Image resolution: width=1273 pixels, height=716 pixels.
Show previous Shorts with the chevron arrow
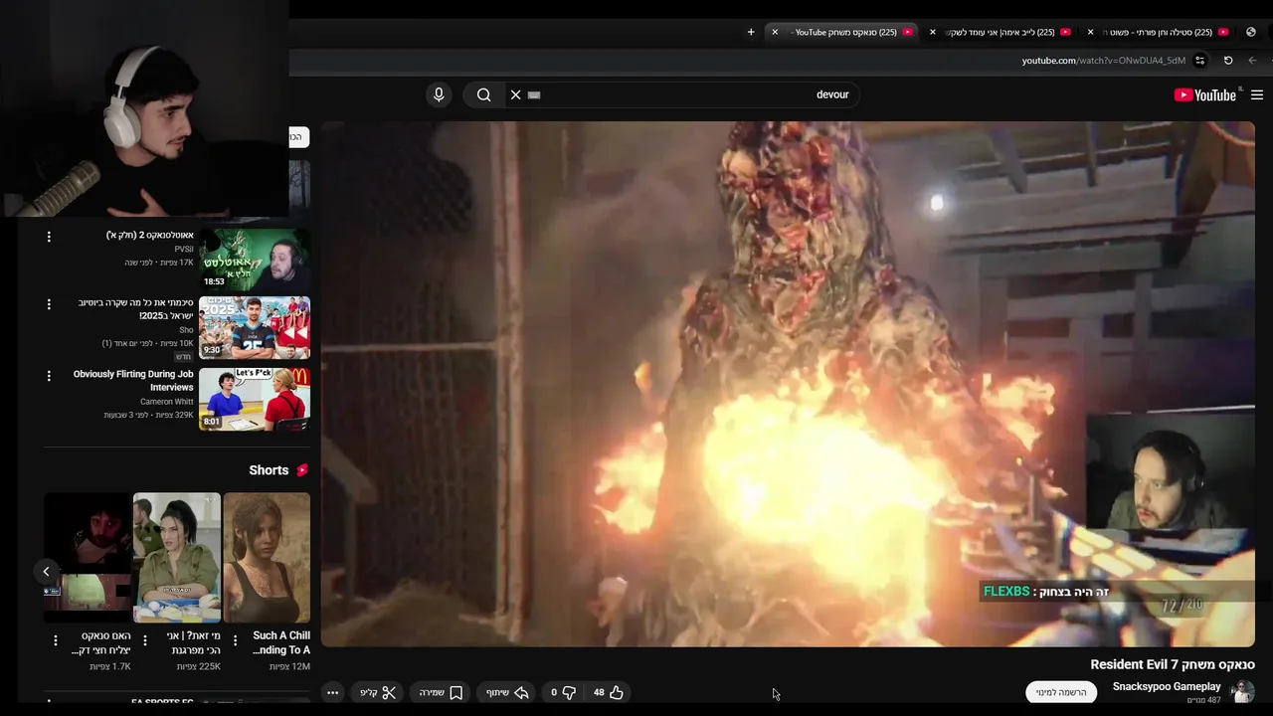[x=46, y=571]
